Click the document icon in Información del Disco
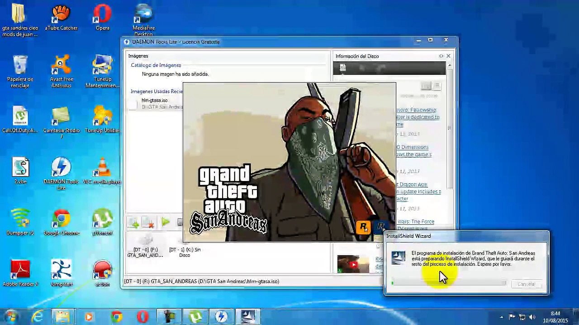The width and height of the screenshot is (579, 325). 343,68
